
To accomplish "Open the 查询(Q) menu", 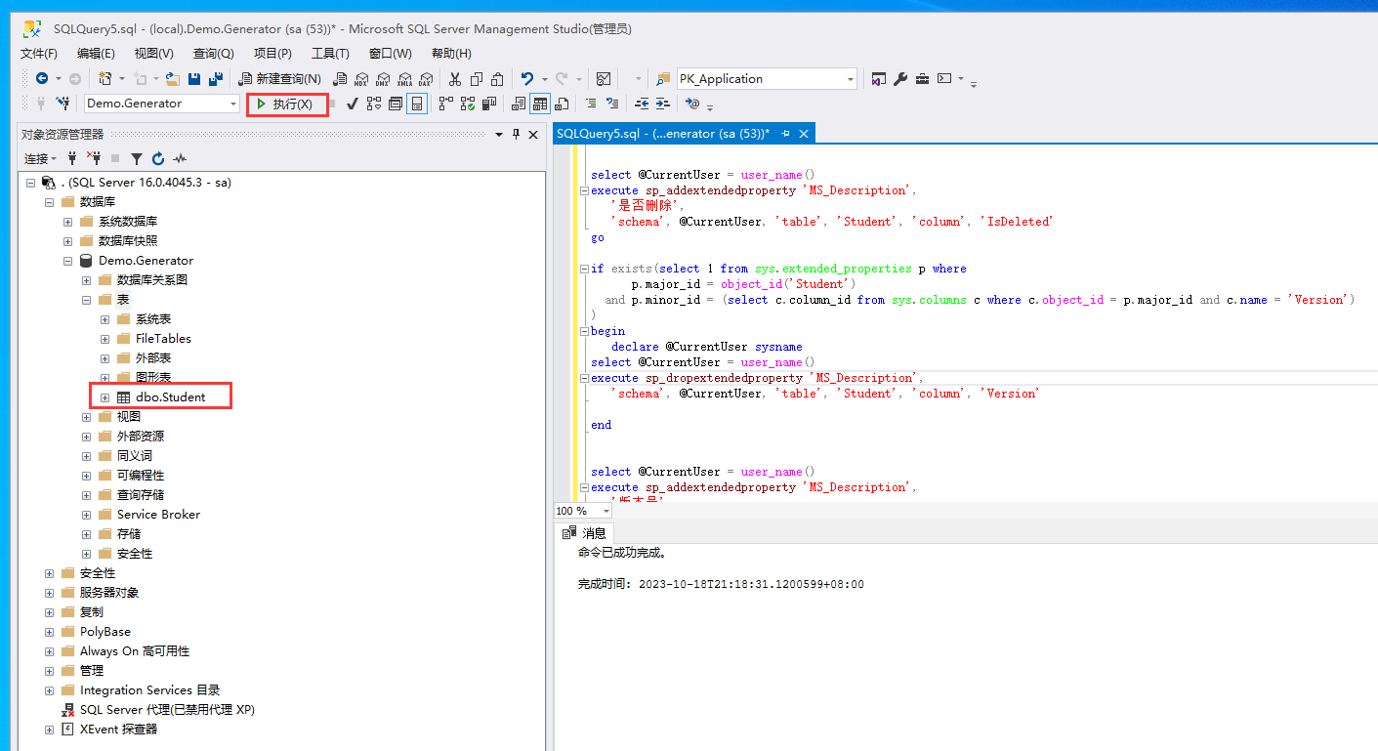I will (x=213, y=54).
